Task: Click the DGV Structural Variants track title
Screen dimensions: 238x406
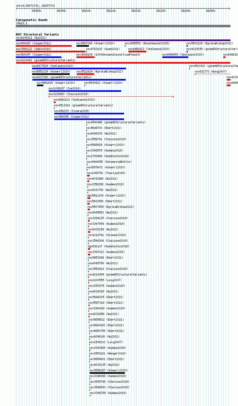Action: click(x=37, y=34)
